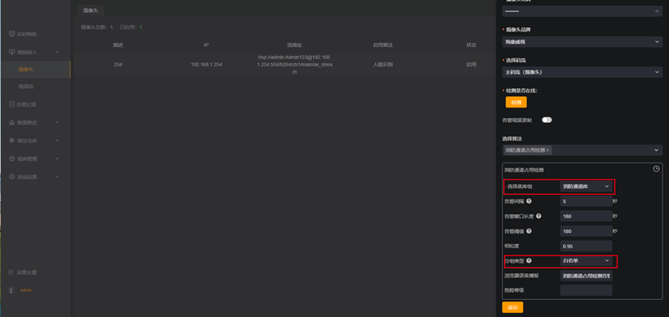Click the orange 检测 button
669x317 pixels.
516,103
